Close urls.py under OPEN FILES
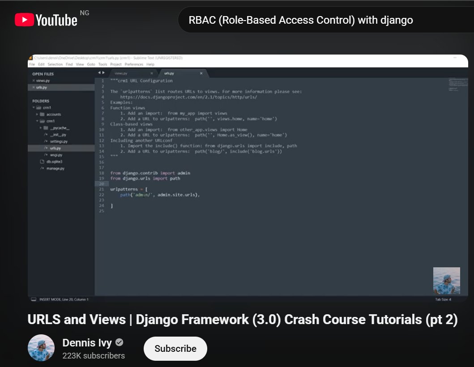Screen dimensions: 474x367 [34, 87]
